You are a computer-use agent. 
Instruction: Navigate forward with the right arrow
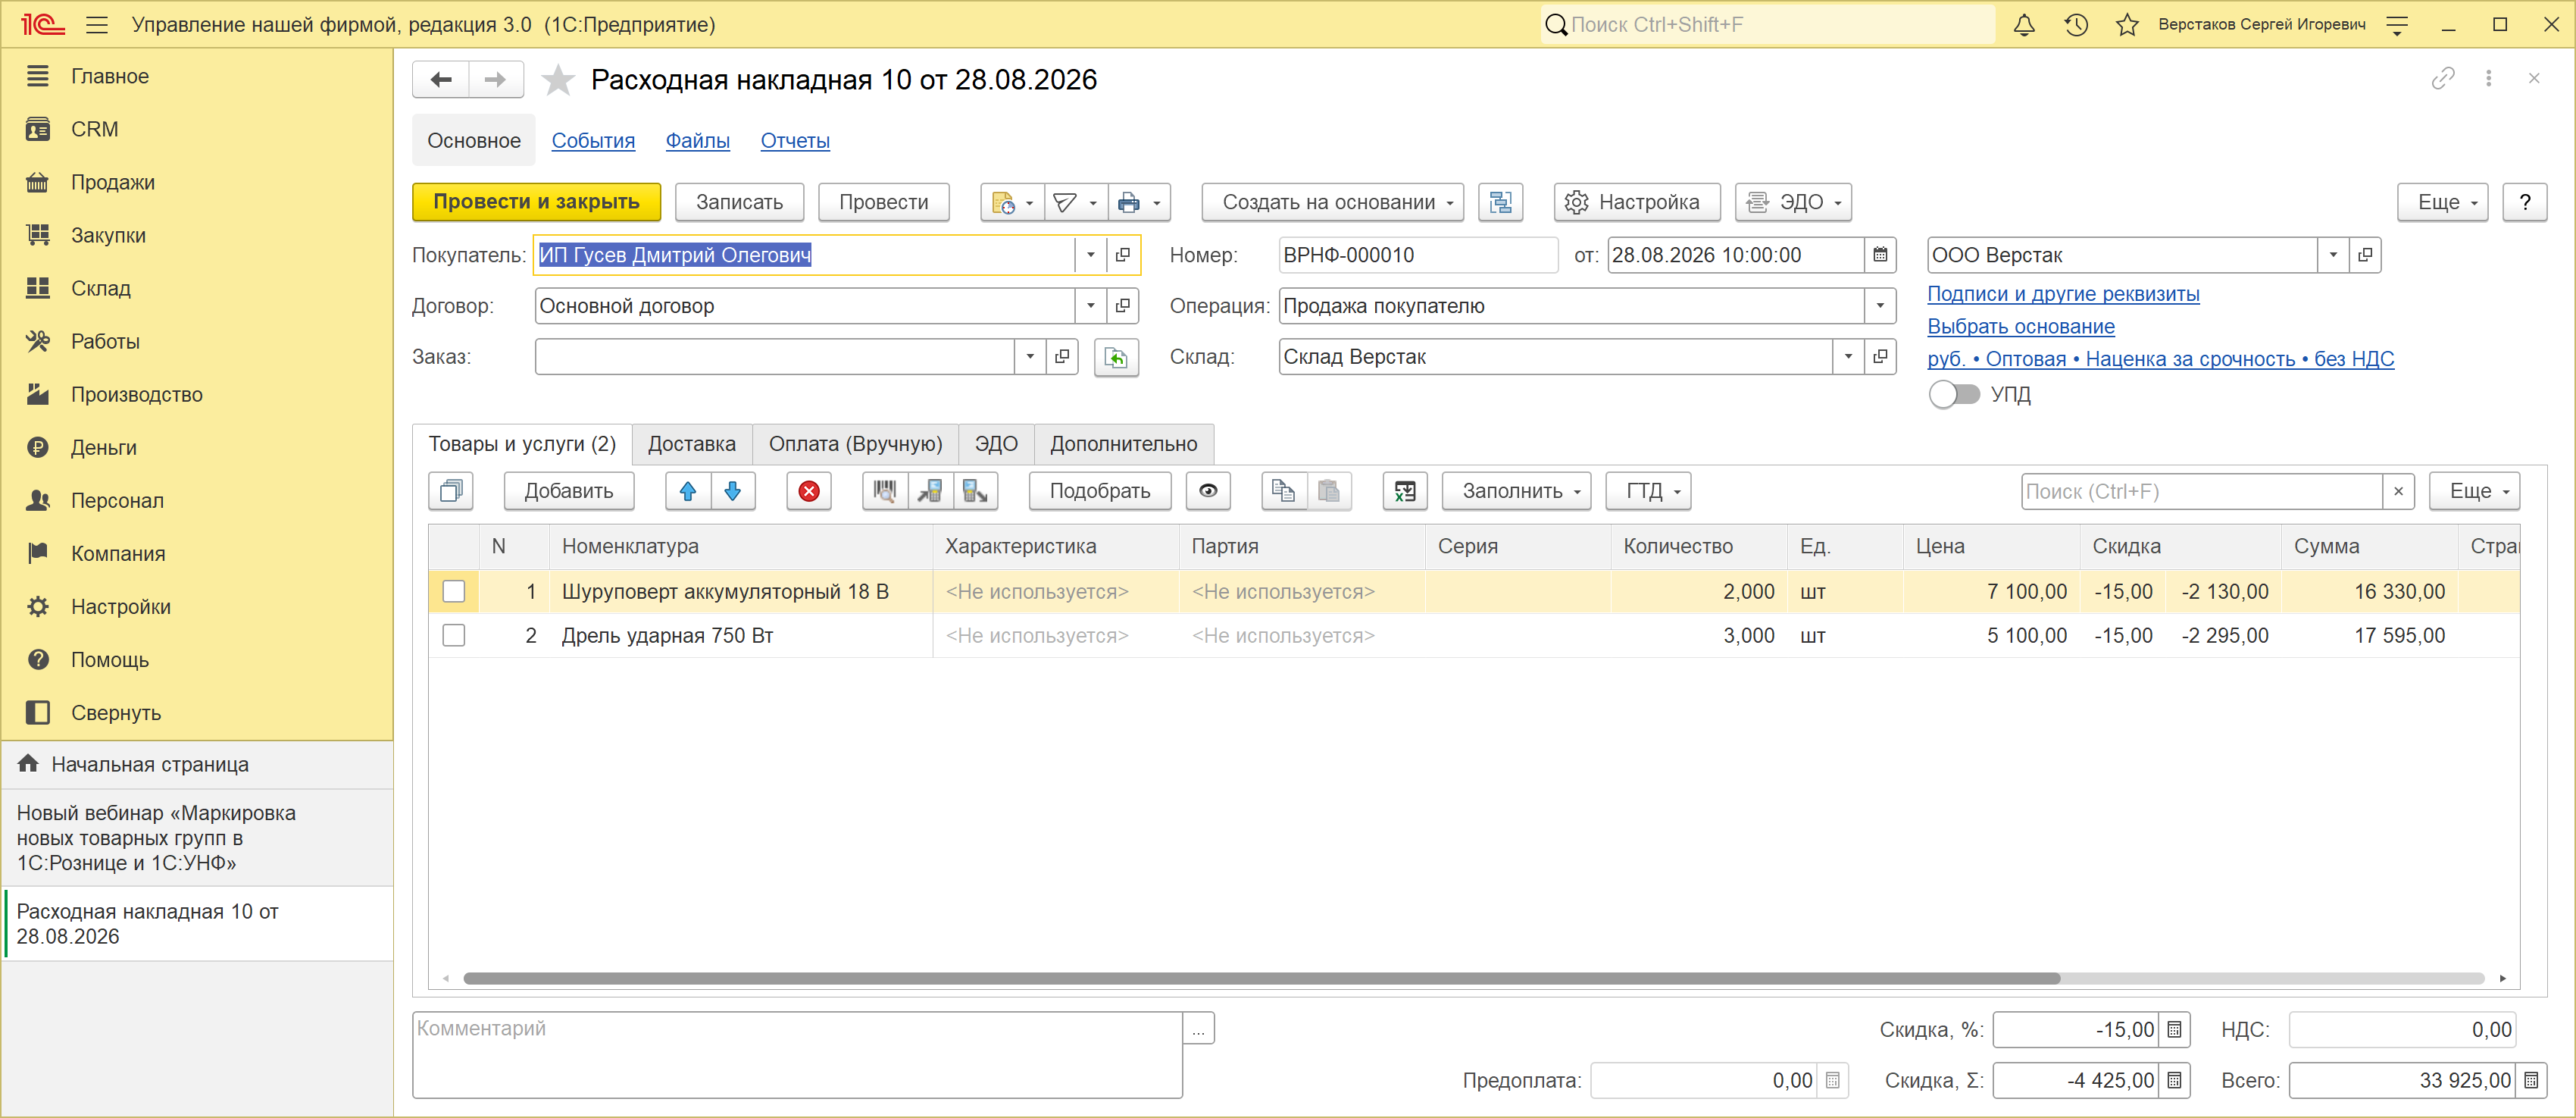(x=496, y=80)
